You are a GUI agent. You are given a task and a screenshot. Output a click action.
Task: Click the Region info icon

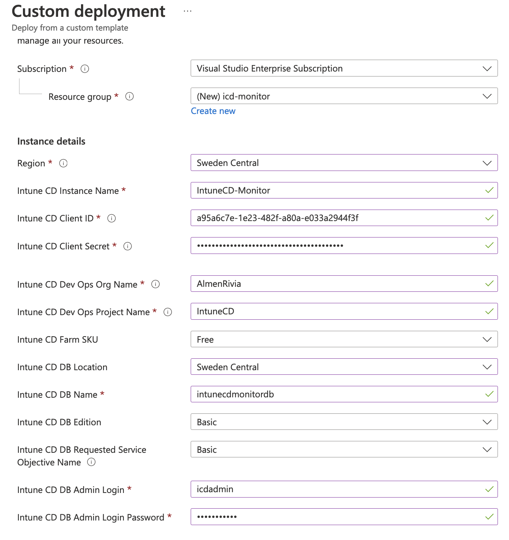(63, 163)
